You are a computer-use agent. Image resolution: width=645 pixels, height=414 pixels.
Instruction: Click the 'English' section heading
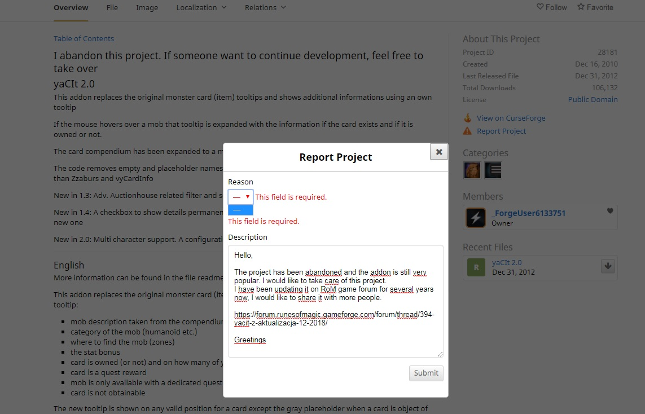[69, 265]
